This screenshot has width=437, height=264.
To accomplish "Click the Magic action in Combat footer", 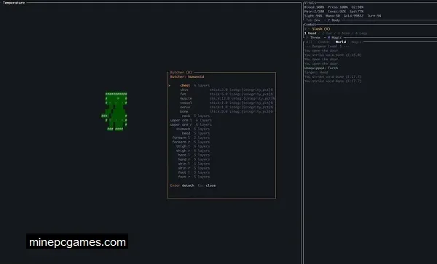I will [x=336, y=37].
